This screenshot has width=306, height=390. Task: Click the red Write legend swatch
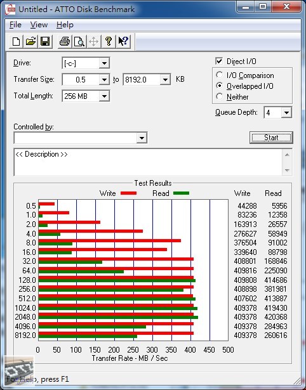[128, 193]
